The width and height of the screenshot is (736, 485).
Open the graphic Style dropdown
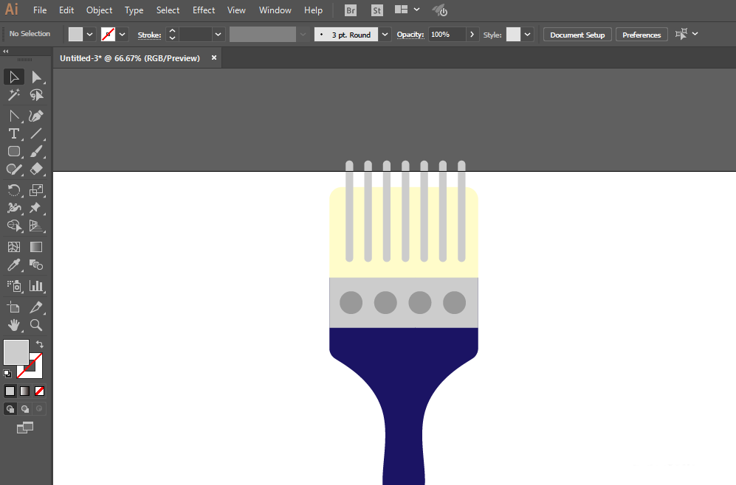(x=528, y=34)
